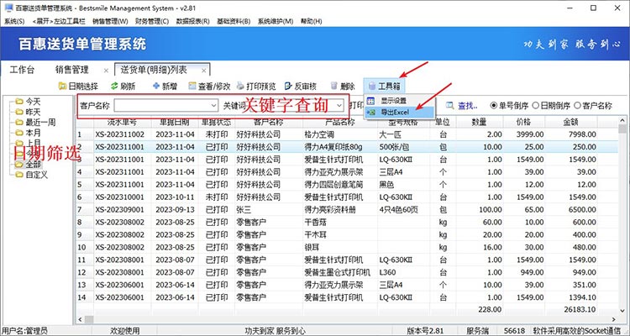Screen dimensions: 630x336
Task: Expand the 客户名称 combo box
Action: point(213,106)
